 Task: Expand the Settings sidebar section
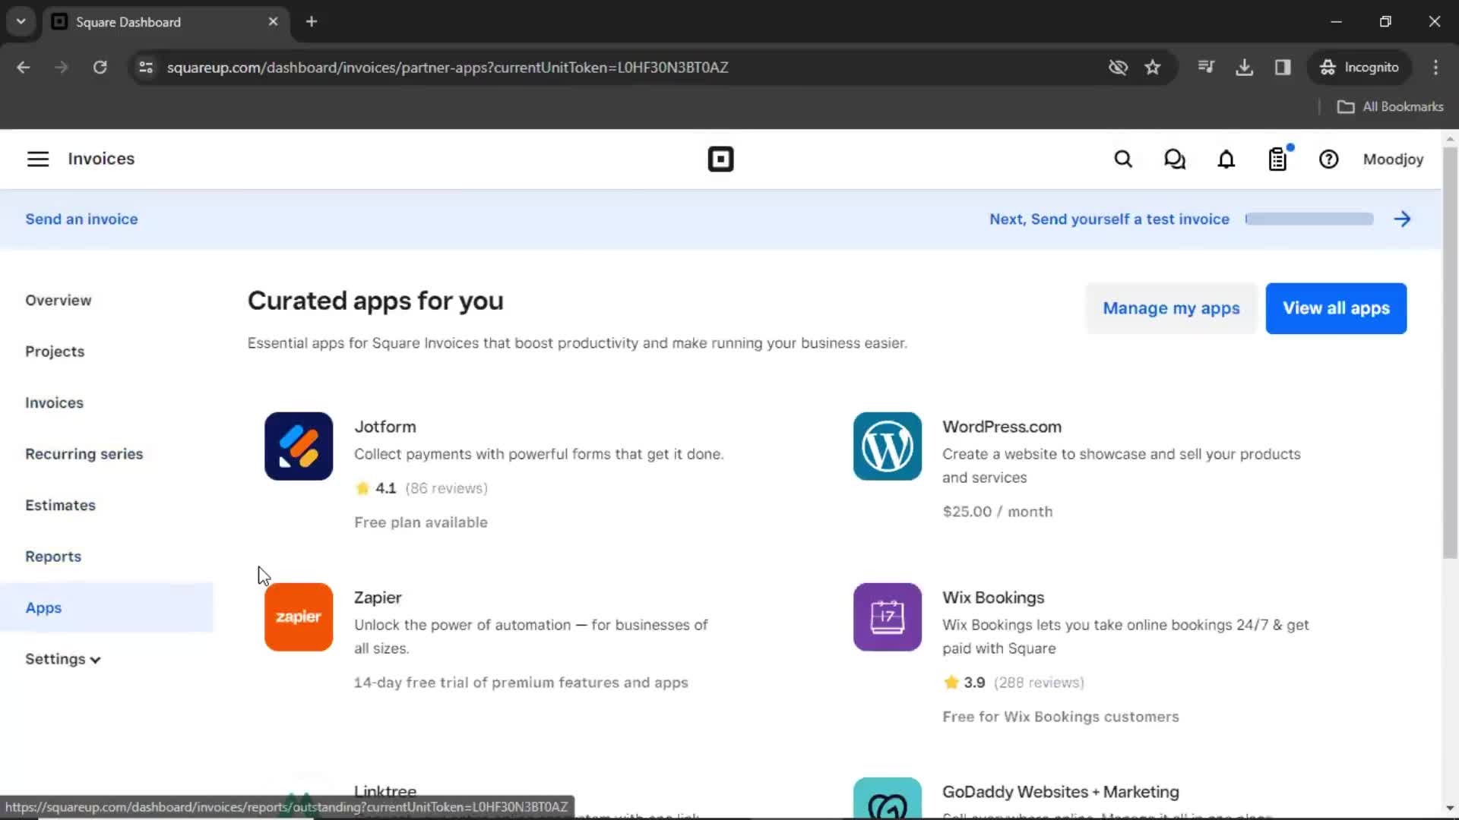point(62,659)
